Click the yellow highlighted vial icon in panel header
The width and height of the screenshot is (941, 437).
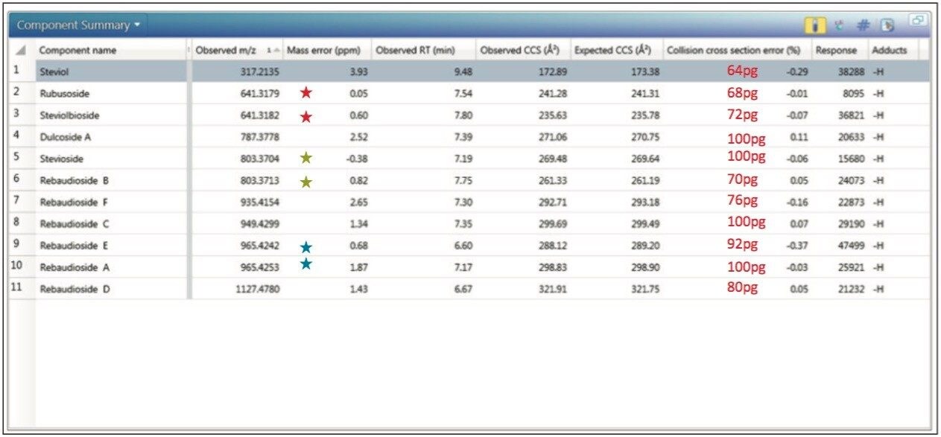point(814,25)
